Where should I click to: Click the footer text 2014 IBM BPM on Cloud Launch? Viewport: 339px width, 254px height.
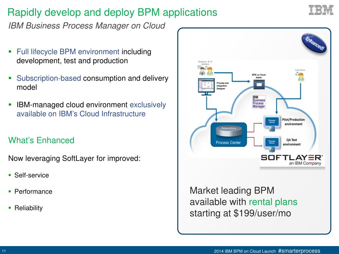[245, 251]
